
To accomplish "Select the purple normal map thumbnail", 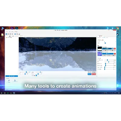I will point(100,54).
